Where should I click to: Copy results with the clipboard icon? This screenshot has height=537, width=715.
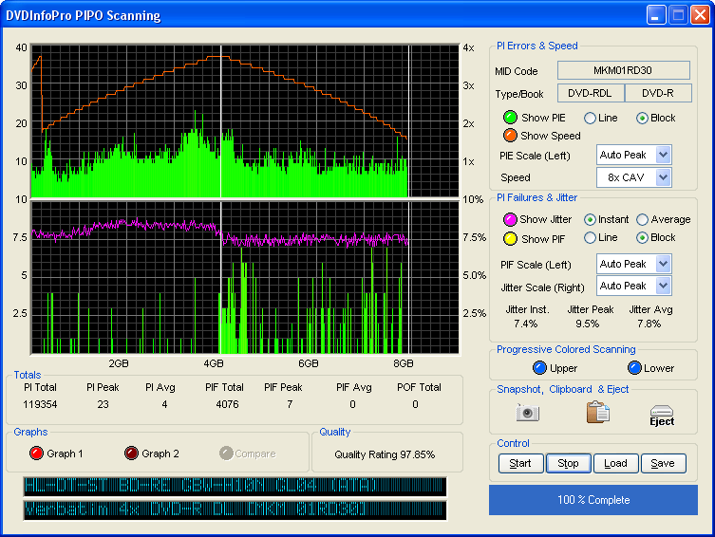point(598,412)
